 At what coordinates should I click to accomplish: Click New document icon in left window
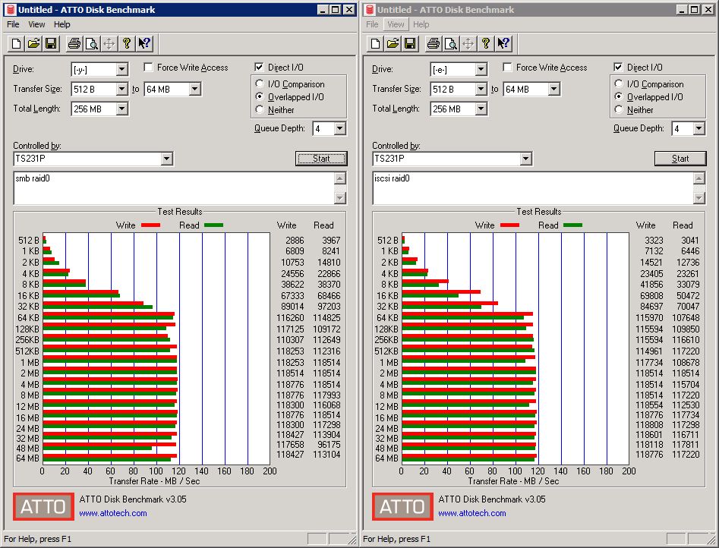[x=16, y=43]
